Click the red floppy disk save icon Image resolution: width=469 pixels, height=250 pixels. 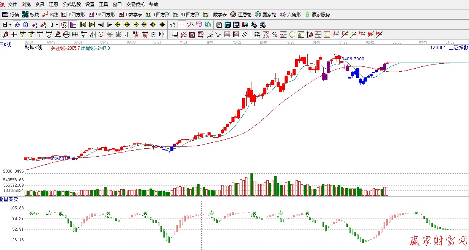[245, 25]
